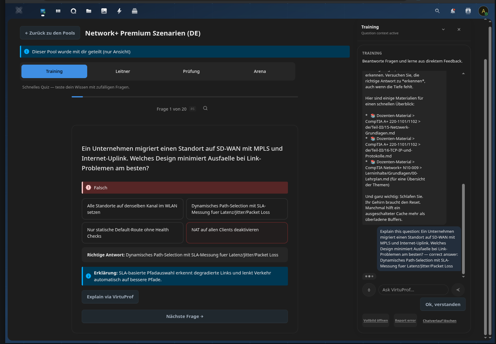Select the search lens tool in the navbar
The height and width of the screenshot is (344, 496).
[x=73, y=11]
